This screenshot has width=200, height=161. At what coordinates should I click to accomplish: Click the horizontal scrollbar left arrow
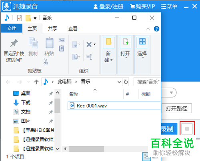click(x=65, y=149)
